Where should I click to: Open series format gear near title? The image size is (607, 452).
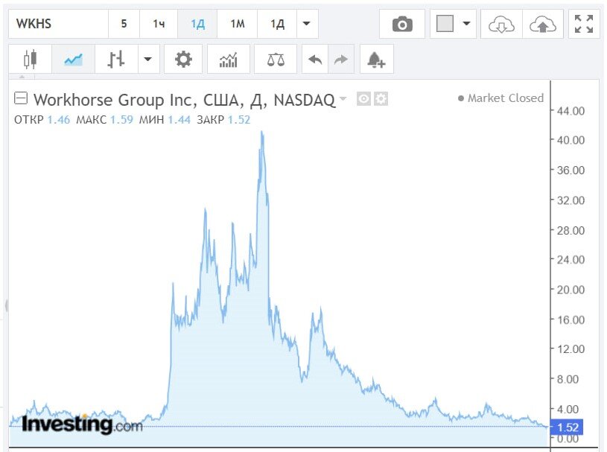[x=381, y=99]
